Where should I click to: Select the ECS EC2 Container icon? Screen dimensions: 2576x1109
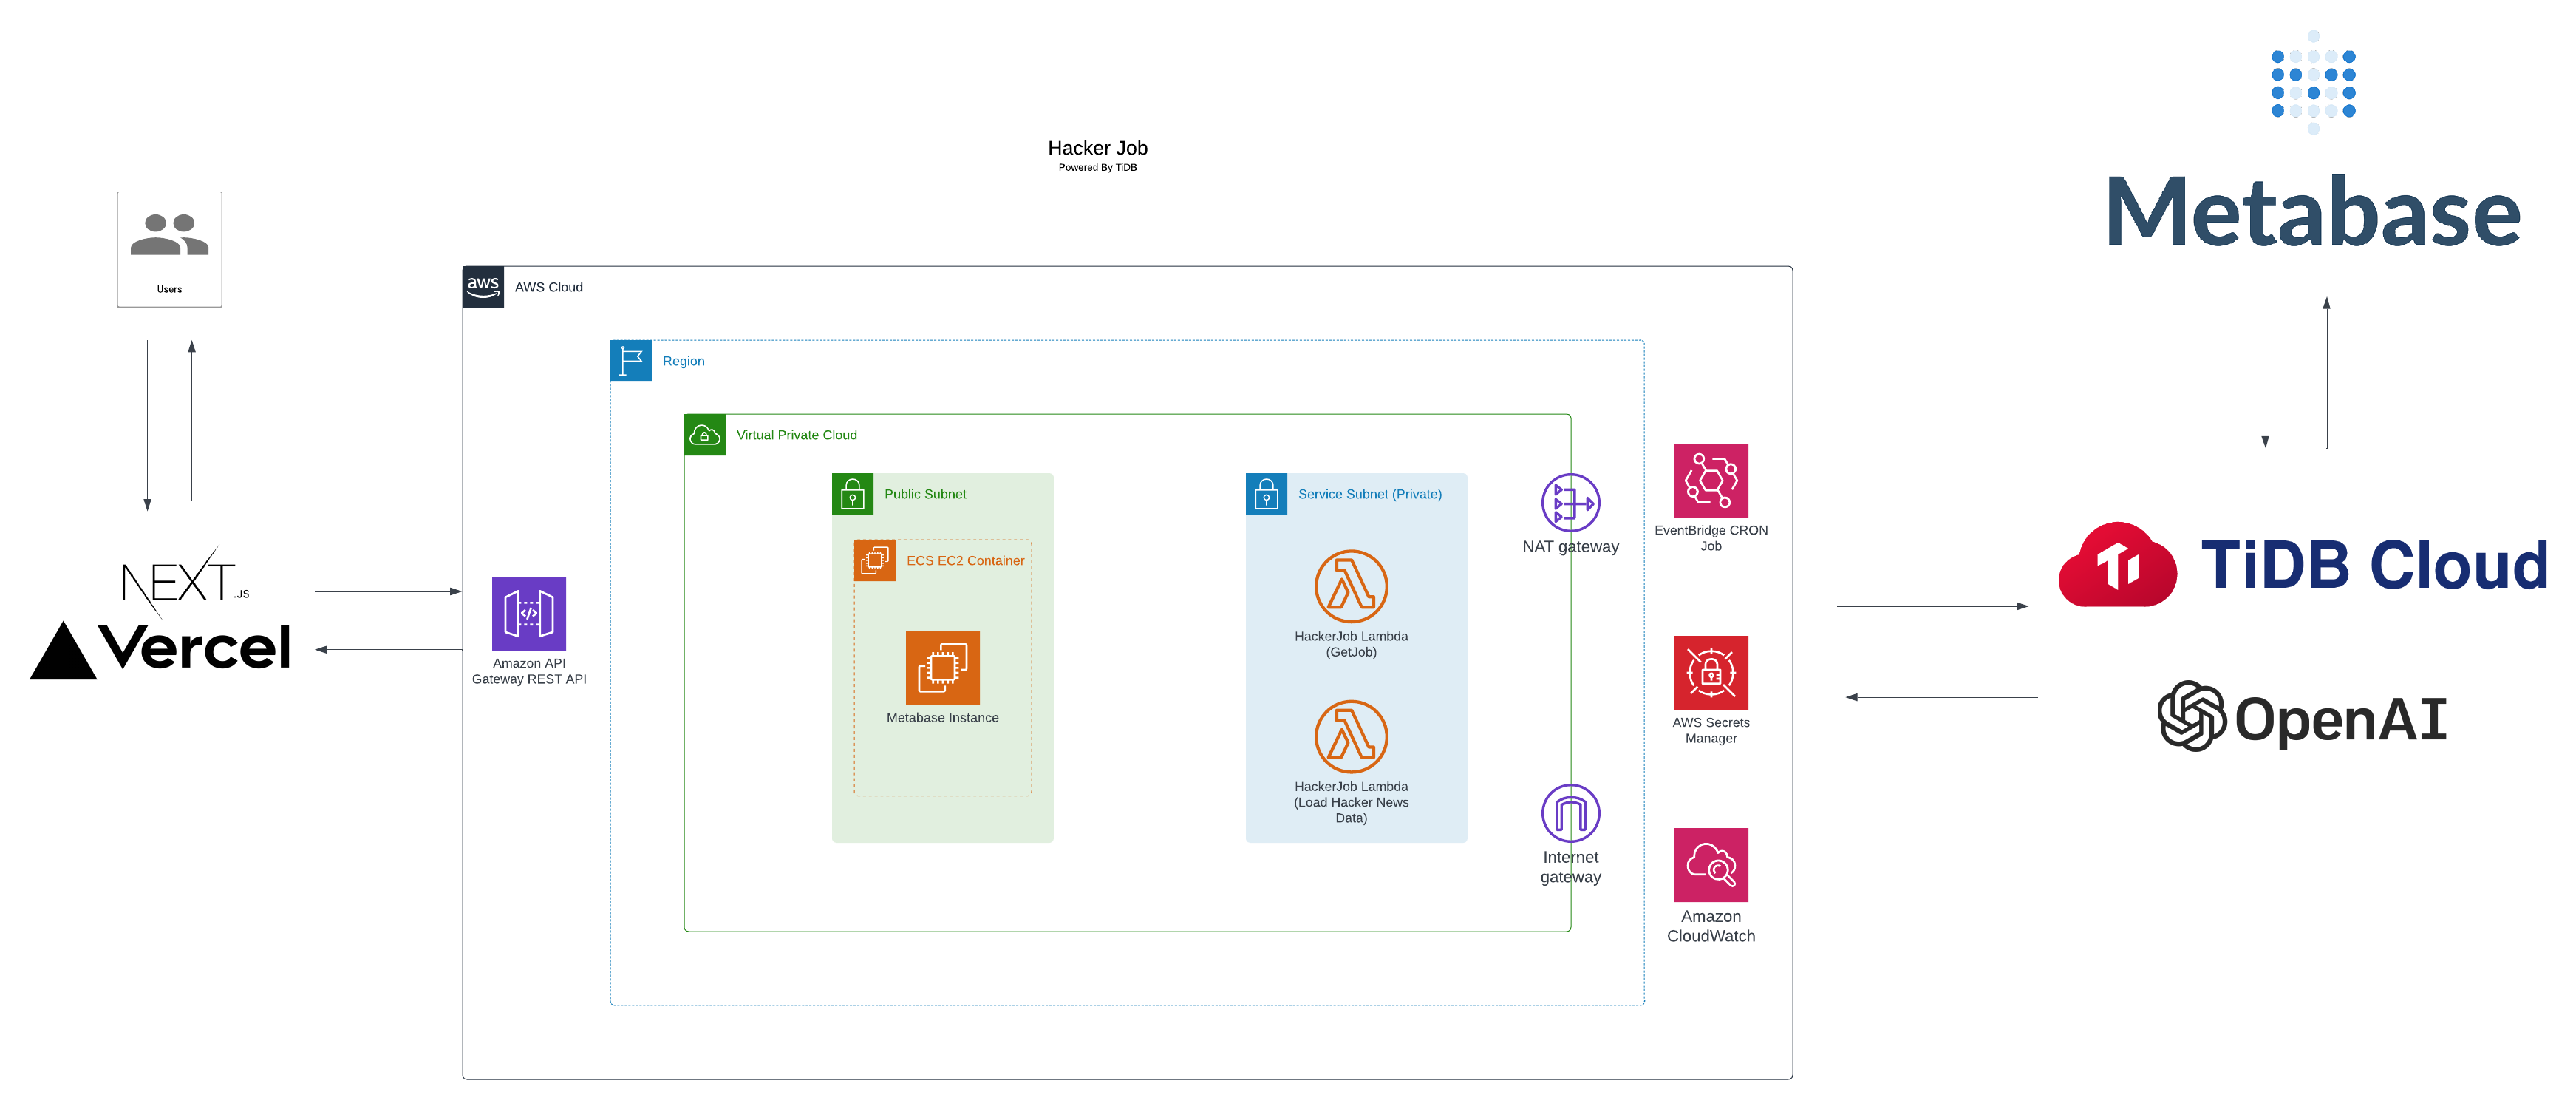875,560
